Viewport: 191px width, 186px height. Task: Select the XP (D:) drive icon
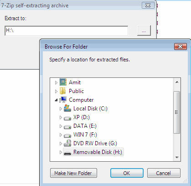[67, 118]
